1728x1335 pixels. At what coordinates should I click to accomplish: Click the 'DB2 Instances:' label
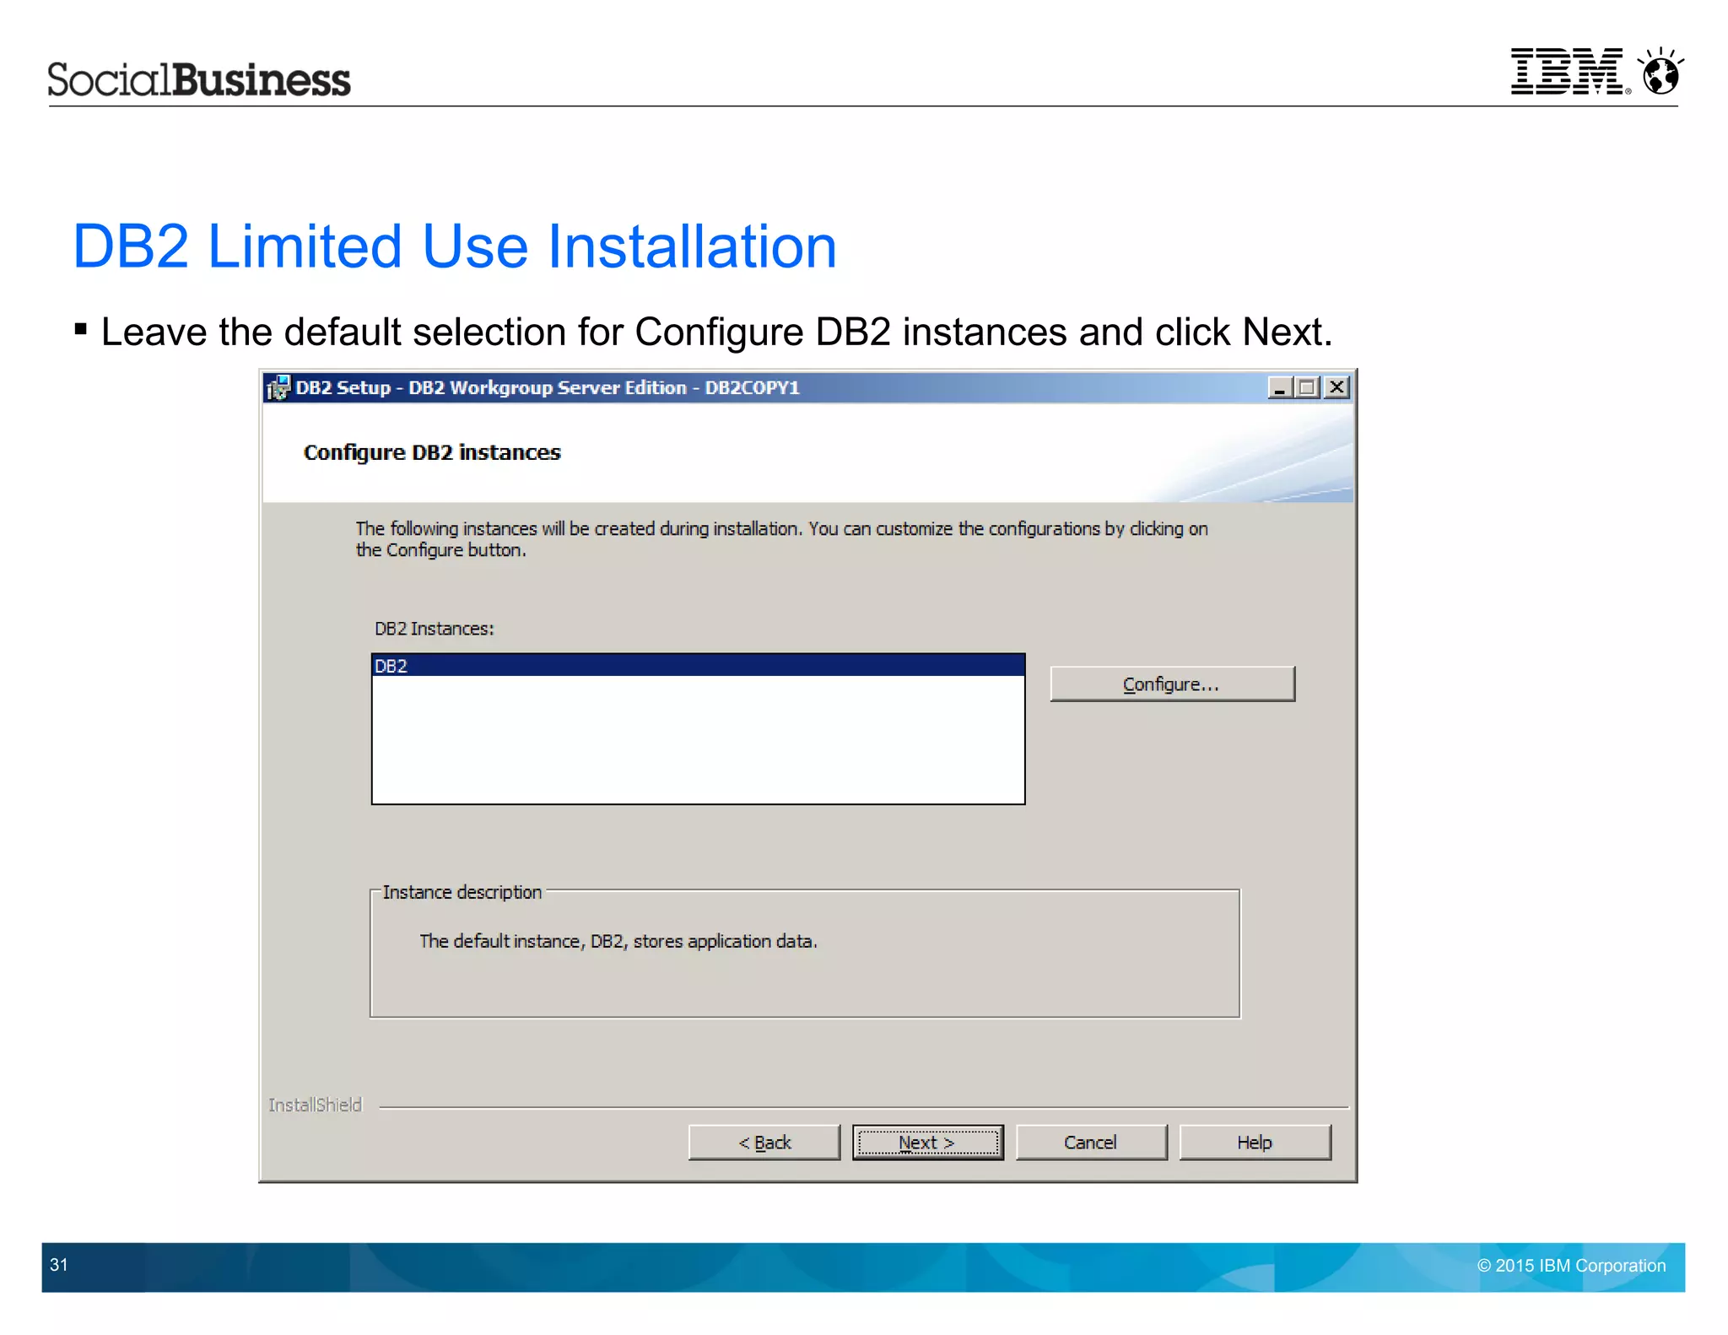click(x=434, y=629)
